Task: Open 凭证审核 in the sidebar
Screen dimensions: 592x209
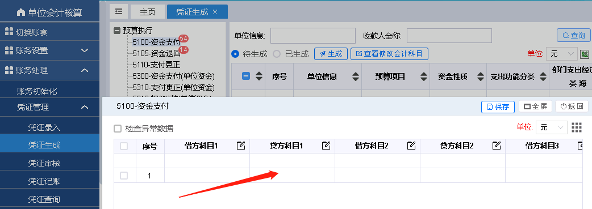Action: 44,163
